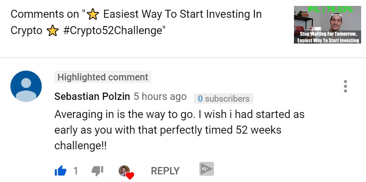Click Sebastian Polzin's default profile avatar
This screenshot has height=182, width=366.
26,86
